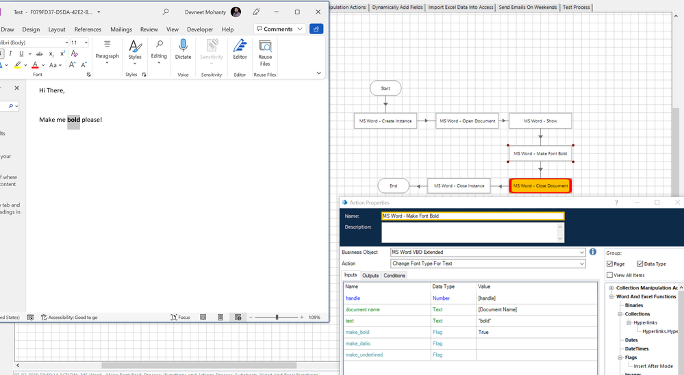Open the Styles gallery icon in Word
The height and width of the screenshot is (375, 684).
click(135, 51)
